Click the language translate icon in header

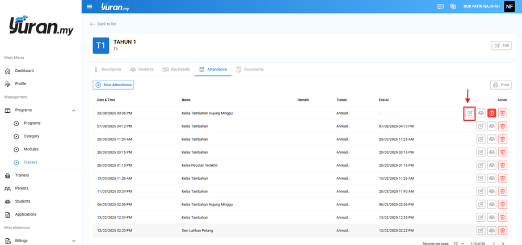pos(453,7)
